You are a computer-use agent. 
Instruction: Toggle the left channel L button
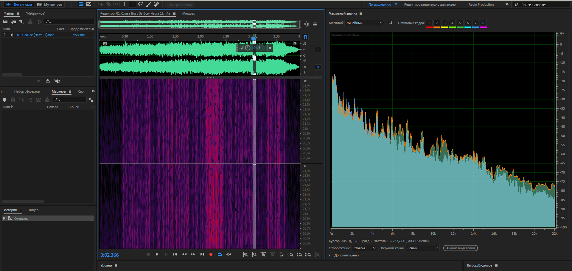tap(318, 50)
